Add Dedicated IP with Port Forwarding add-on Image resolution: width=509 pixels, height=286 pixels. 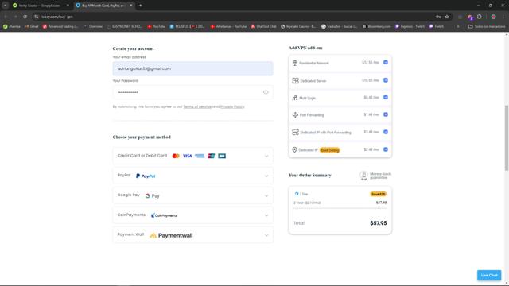(385, 132)
